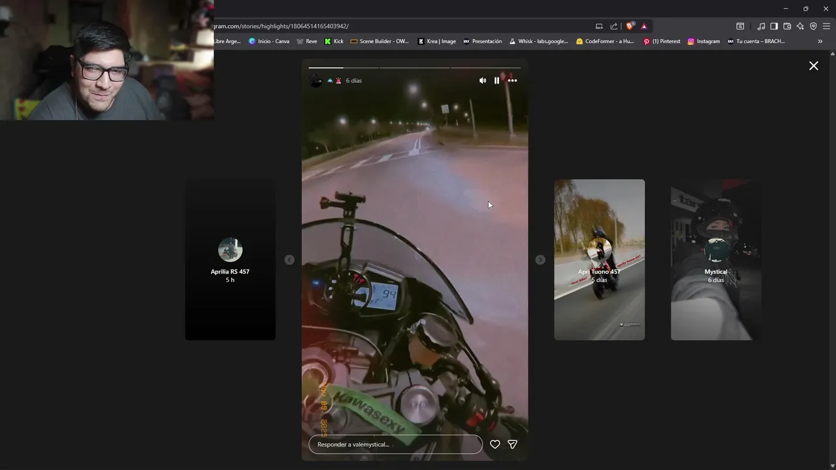This screenshot has height=470, width=836.
Task: Expand the hidden bookmarks overflow chevron
Action: pos(820,41)
